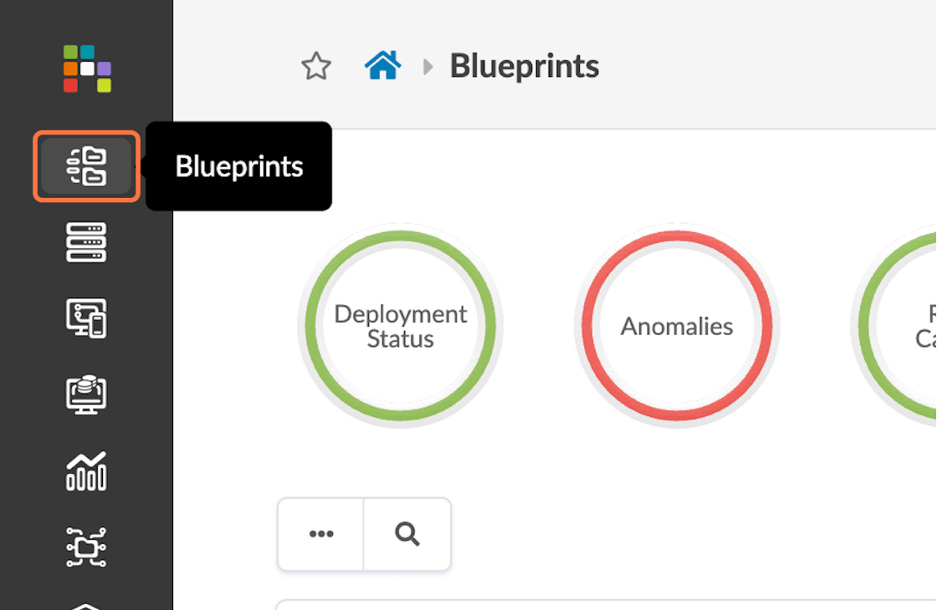This screenshot has height=610, width=937.
Task: Click the black Blueprints tooltip label
Action: point(239,166)
